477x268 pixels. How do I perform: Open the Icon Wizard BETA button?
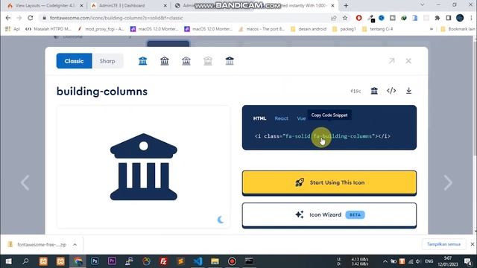(x=329, y=215)
